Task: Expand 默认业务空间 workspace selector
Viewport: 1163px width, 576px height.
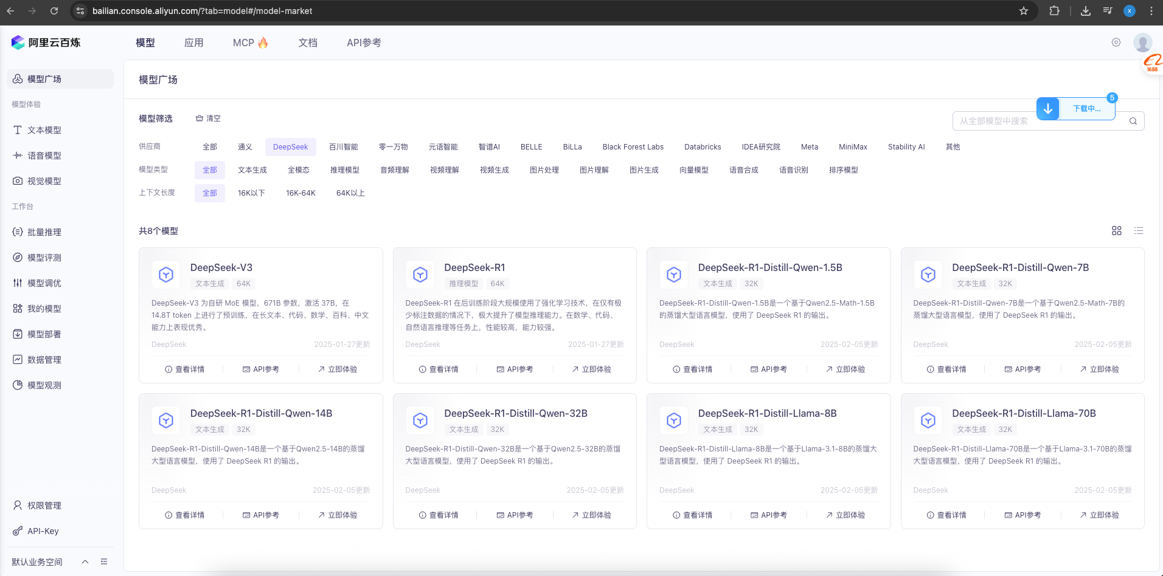Action: click(x=50, y=561)
